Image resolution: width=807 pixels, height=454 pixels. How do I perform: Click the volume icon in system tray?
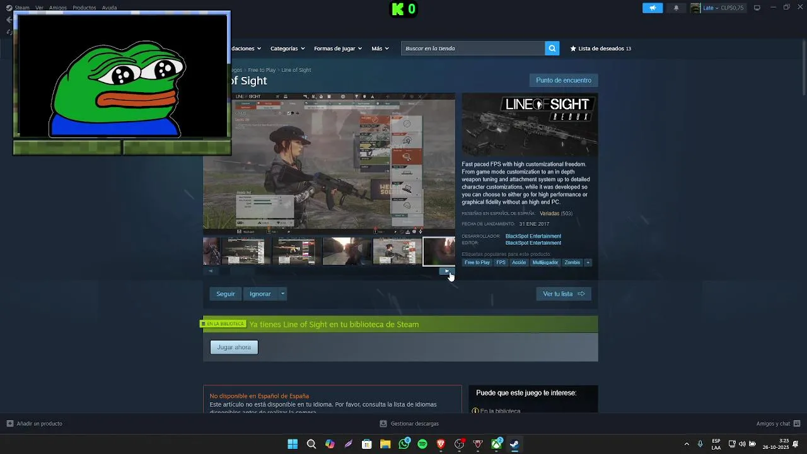741,444
